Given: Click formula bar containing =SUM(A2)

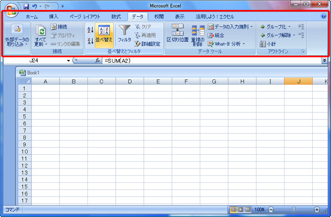Looking at the screenshot, I should coord(212,61).
